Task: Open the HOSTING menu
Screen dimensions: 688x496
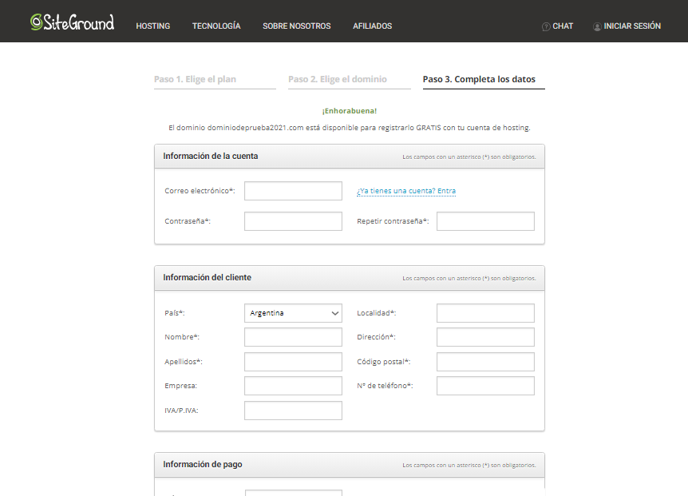Action: coord(152,26)
